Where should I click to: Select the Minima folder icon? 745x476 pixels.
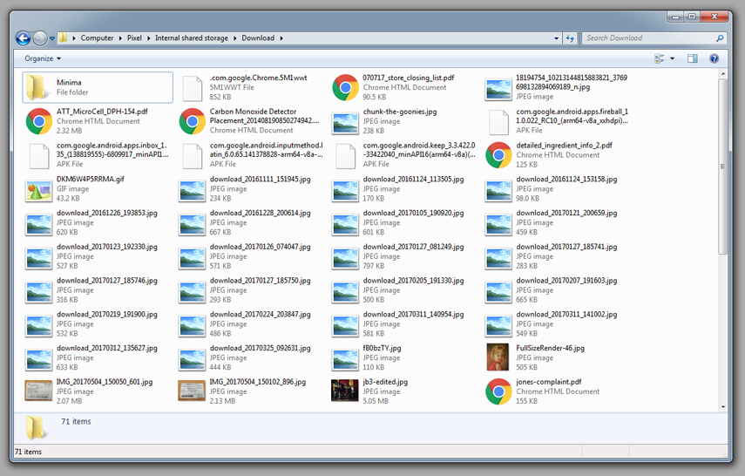(38, 87)
